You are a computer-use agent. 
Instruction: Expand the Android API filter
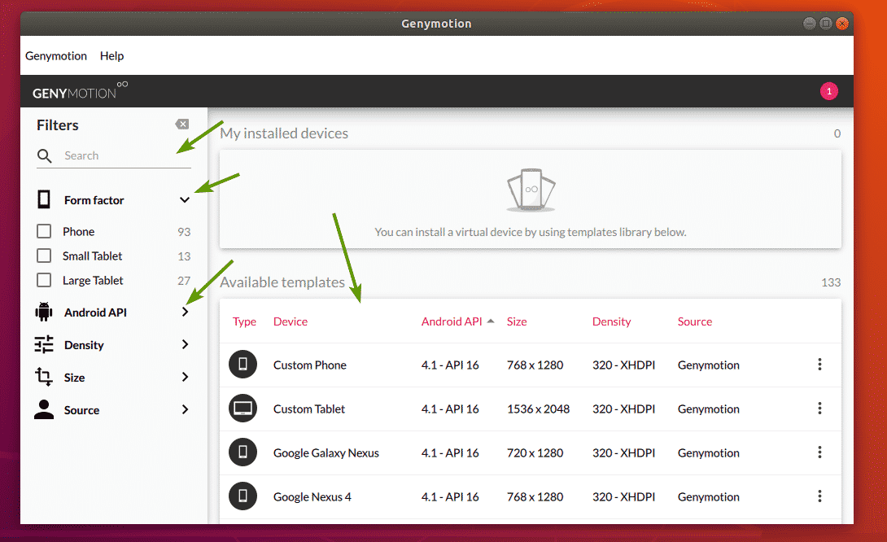[185, 313]
